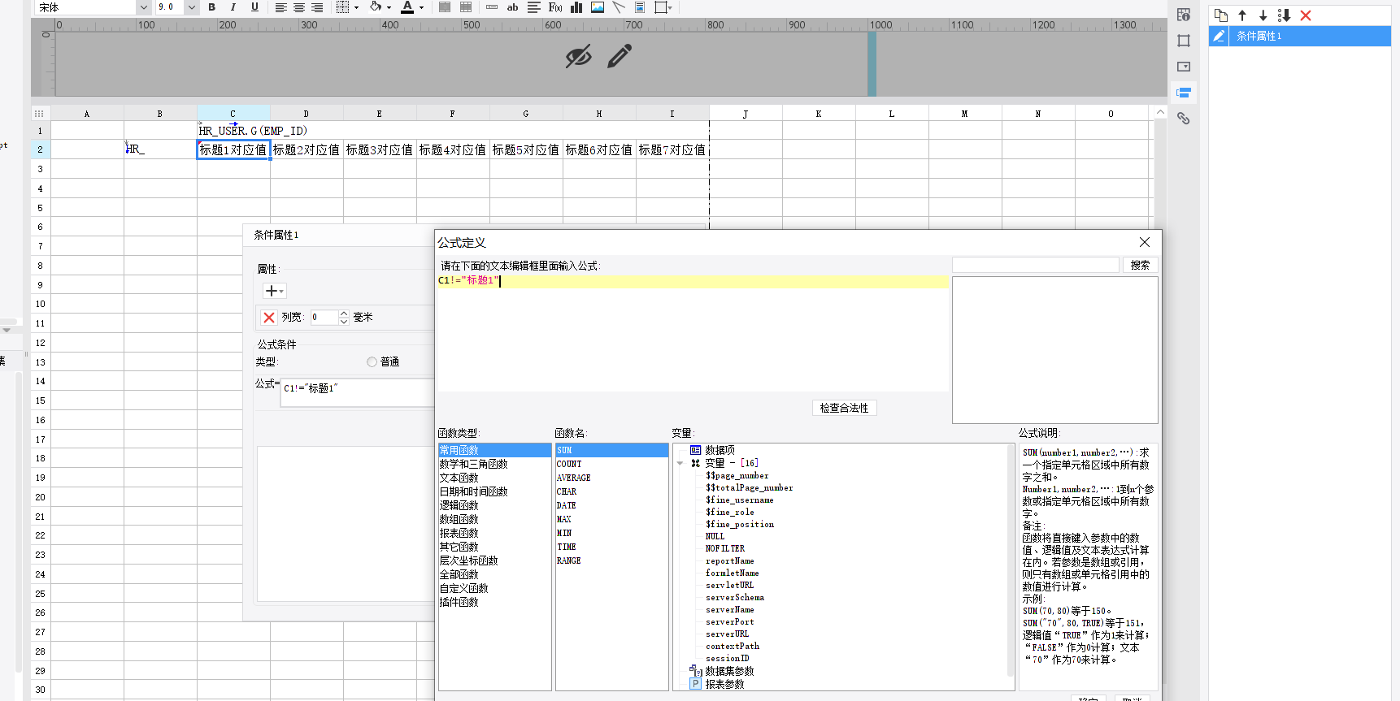Choose the AVERAGE function name
1400x701 pixels.
point(573,478)
